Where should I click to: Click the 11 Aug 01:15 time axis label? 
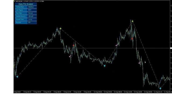158,92
